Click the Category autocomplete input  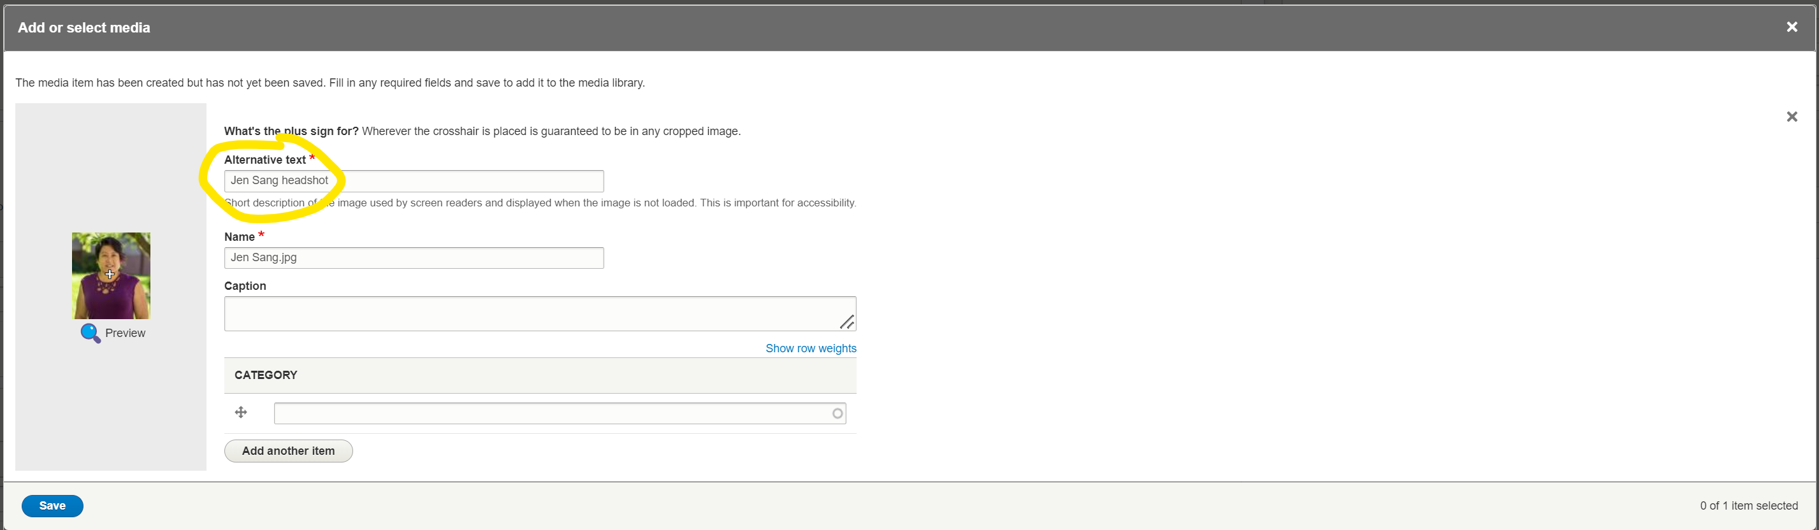[551, 413]
